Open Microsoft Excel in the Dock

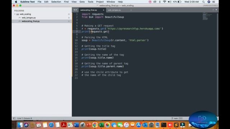(x=101, y=125)
